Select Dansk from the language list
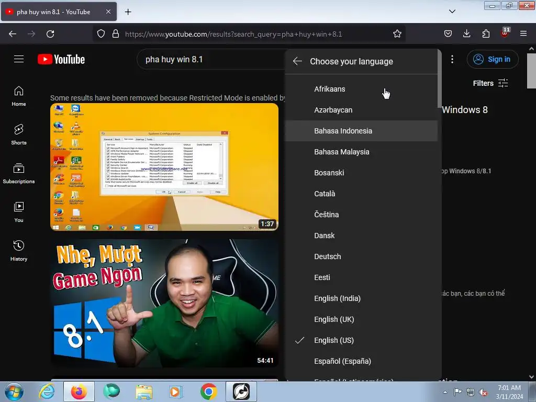This screenshot has width=536, height=402. pyautogui.click(x=361, y=236)
